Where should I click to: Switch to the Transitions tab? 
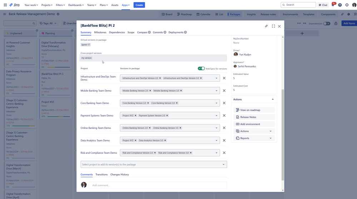[101, 174]
